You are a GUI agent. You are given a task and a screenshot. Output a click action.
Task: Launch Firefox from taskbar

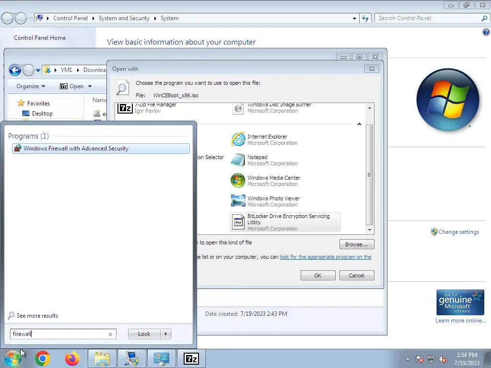(x=72, y=358)
